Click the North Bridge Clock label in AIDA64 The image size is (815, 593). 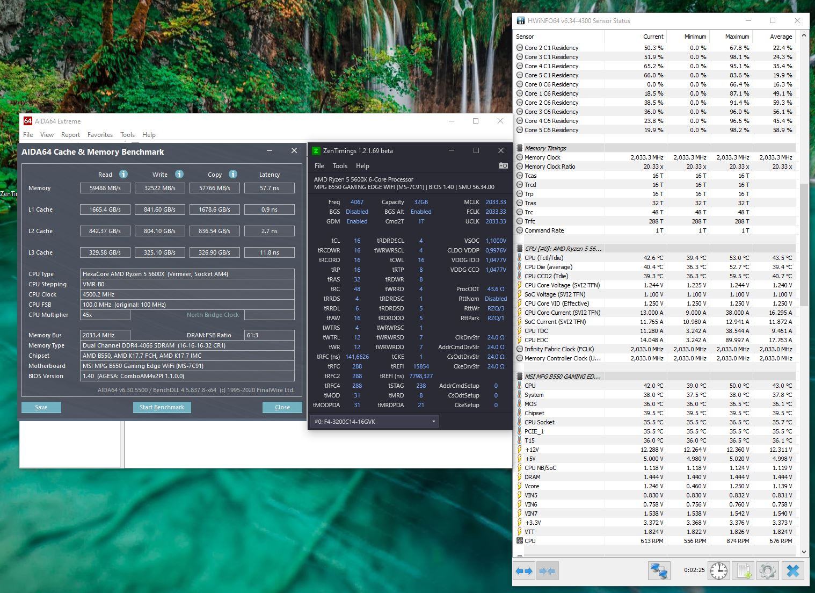213,315
